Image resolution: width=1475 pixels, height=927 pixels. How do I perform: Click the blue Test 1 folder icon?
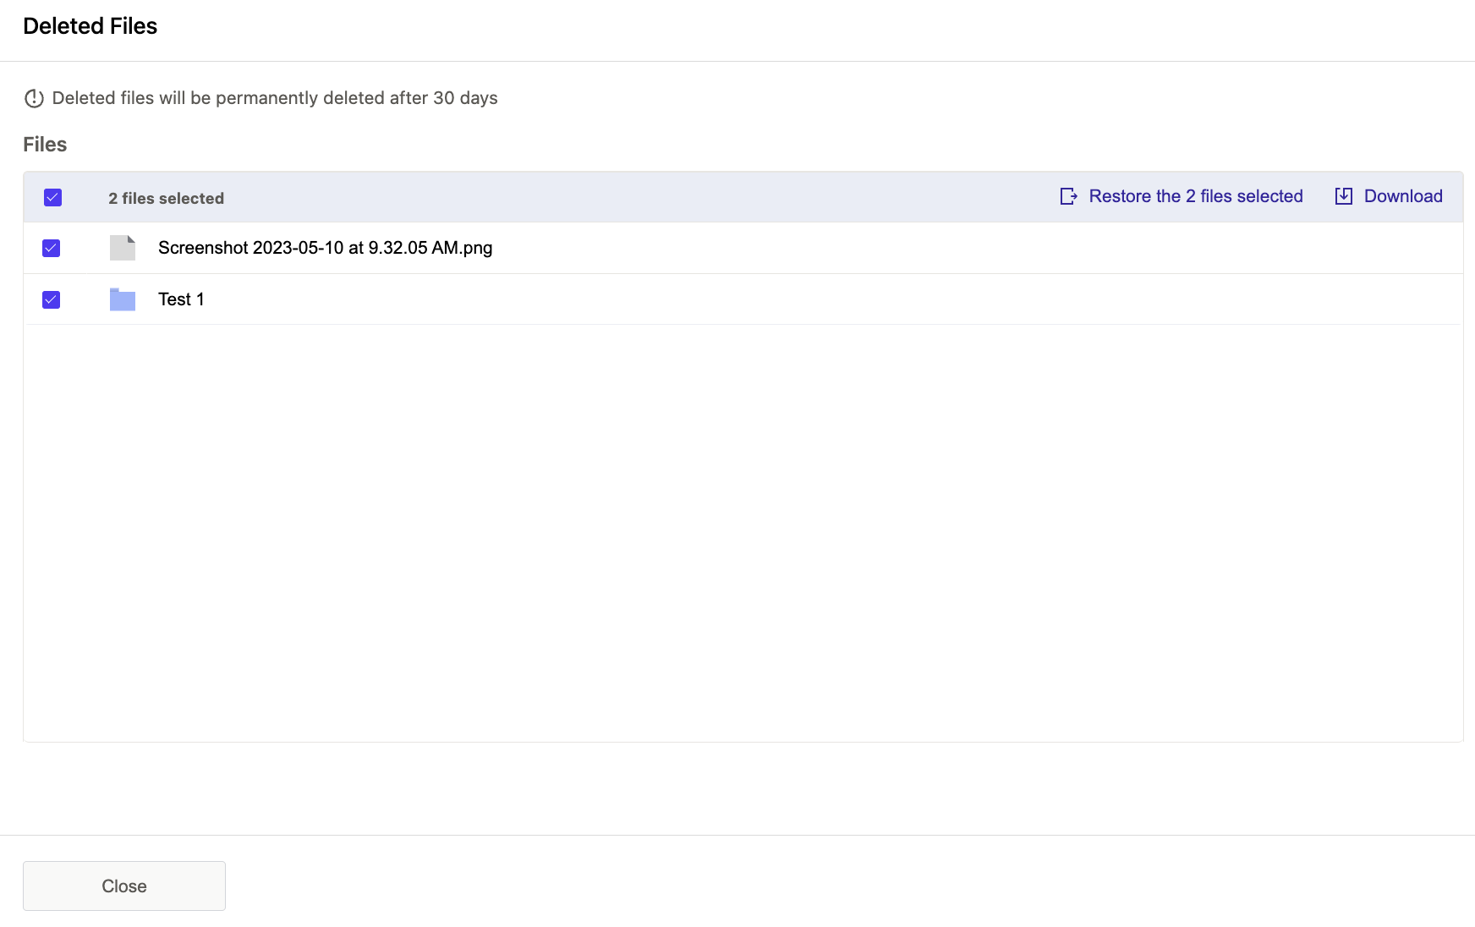point(123,299)
